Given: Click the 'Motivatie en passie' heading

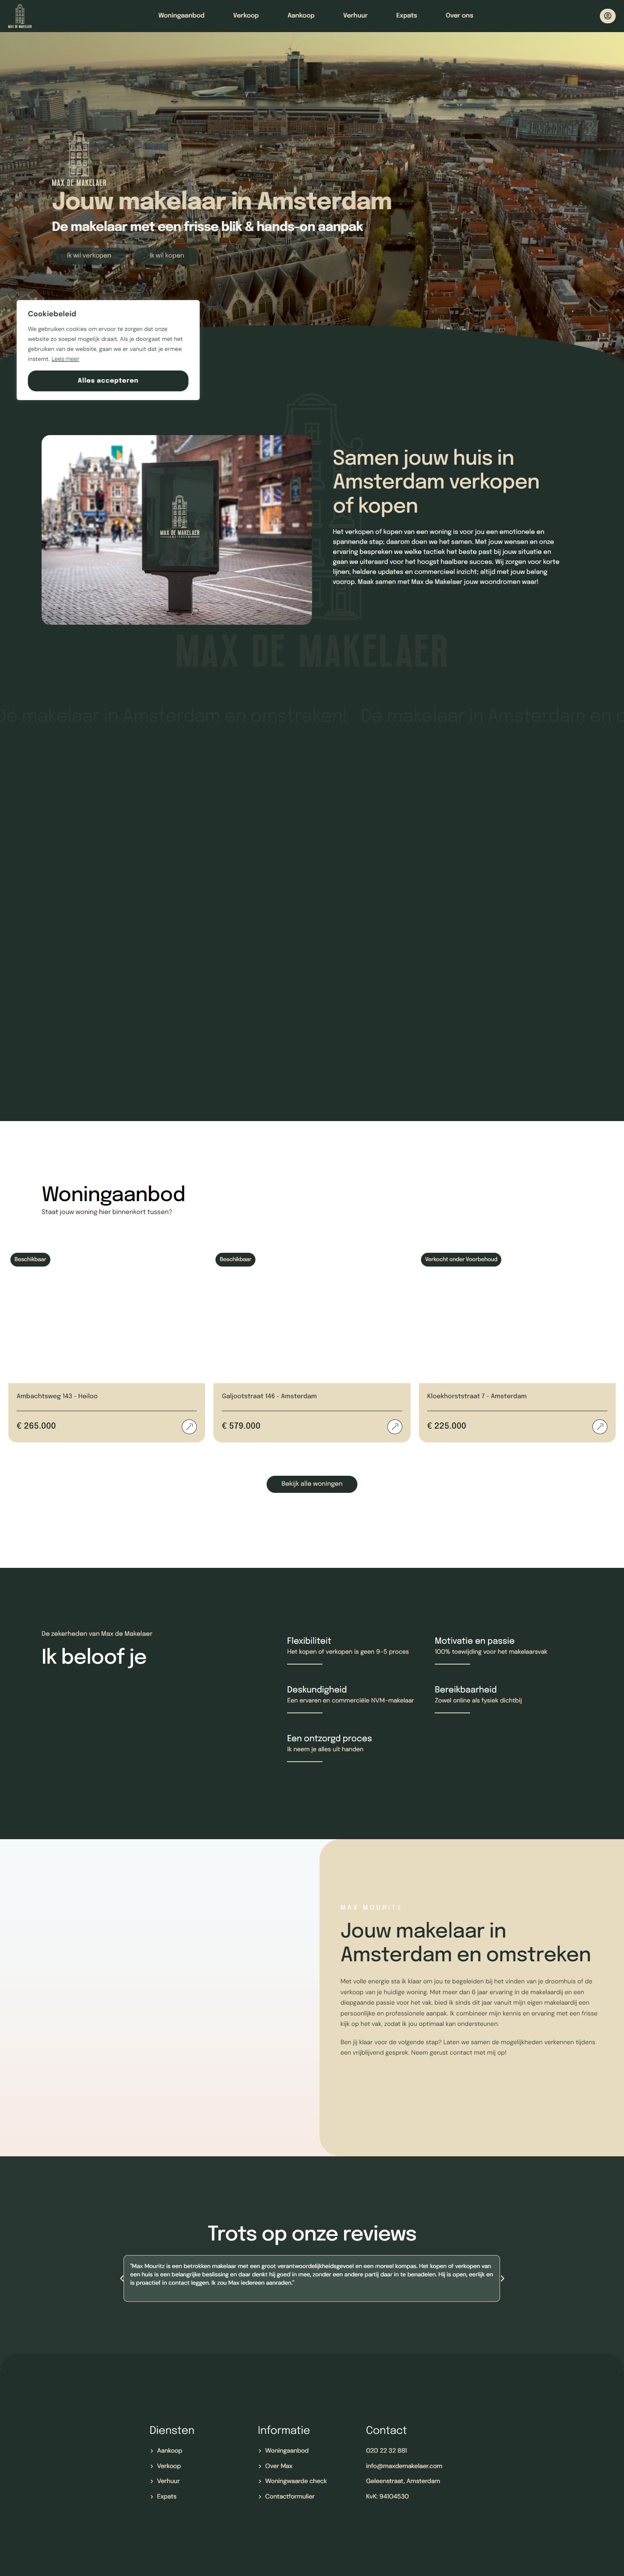Looking at the screenshot, I should (474, 1641).
